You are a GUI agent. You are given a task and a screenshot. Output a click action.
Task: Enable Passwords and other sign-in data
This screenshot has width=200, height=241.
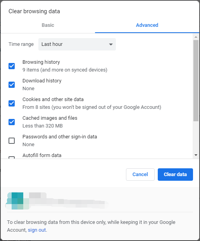12,141
